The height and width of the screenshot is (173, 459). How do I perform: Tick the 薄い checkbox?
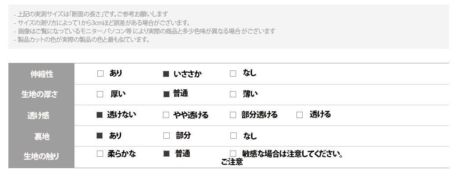233,94
